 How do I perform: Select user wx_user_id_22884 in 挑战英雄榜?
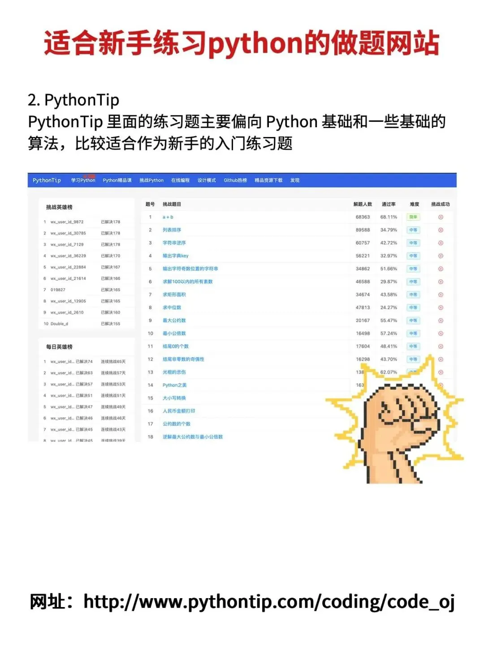coord(68,267)
